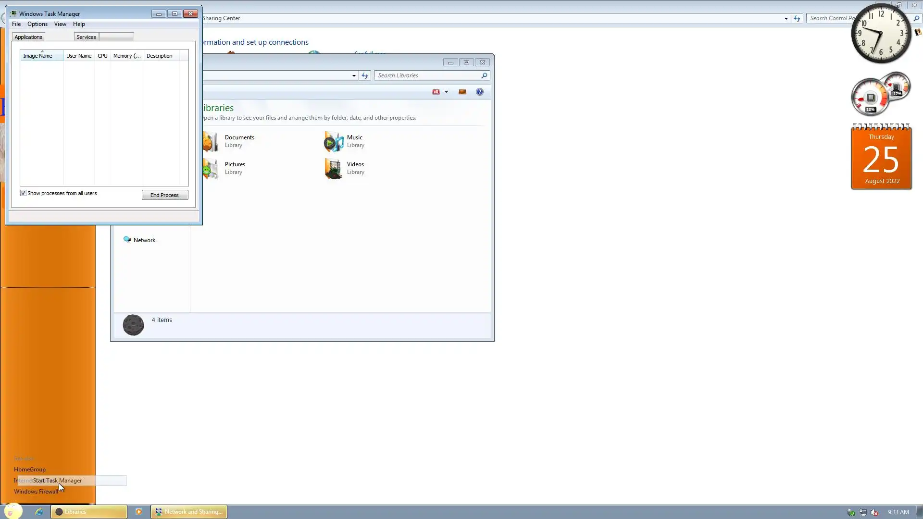This screenshot has height=519, width=923.
Task: Click the HomeGroup link
Action: tap(30, 470)
